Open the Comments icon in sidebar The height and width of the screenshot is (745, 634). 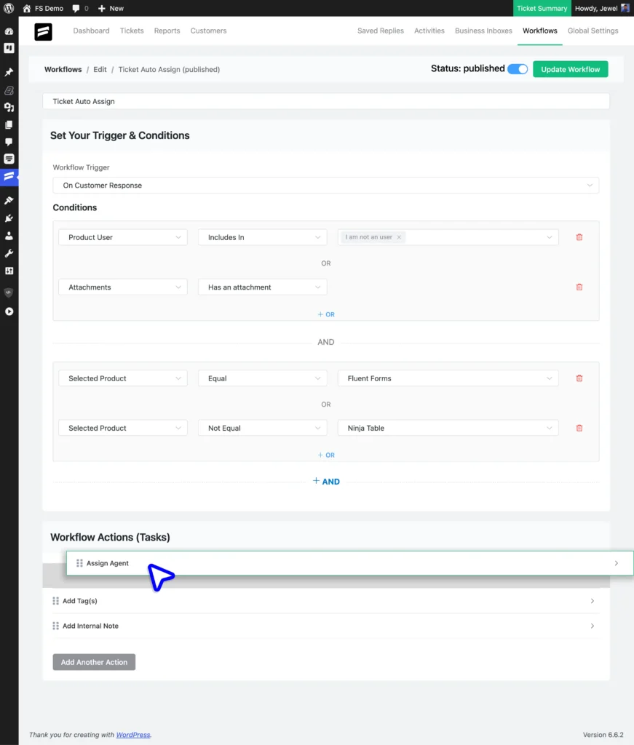coord(9,142)
